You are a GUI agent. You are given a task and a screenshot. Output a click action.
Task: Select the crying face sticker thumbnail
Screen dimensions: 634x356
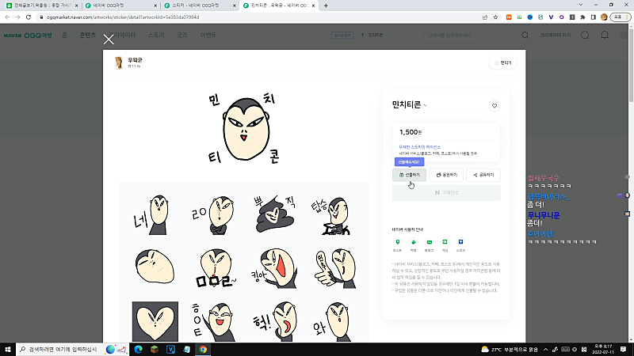point(155,267)
